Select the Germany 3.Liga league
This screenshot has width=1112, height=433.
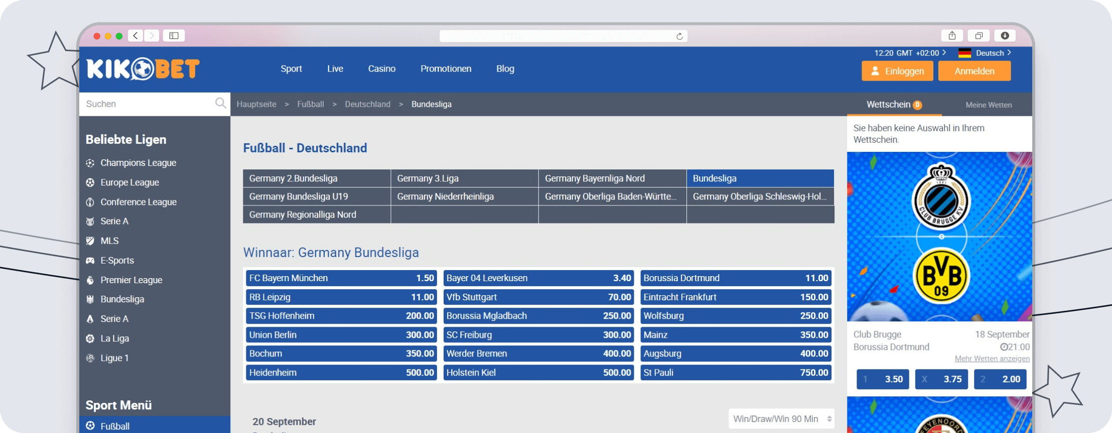point(465,178)
